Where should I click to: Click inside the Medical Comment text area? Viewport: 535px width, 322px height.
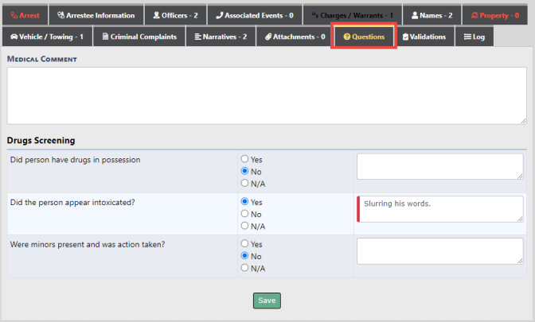click(267, 95)
